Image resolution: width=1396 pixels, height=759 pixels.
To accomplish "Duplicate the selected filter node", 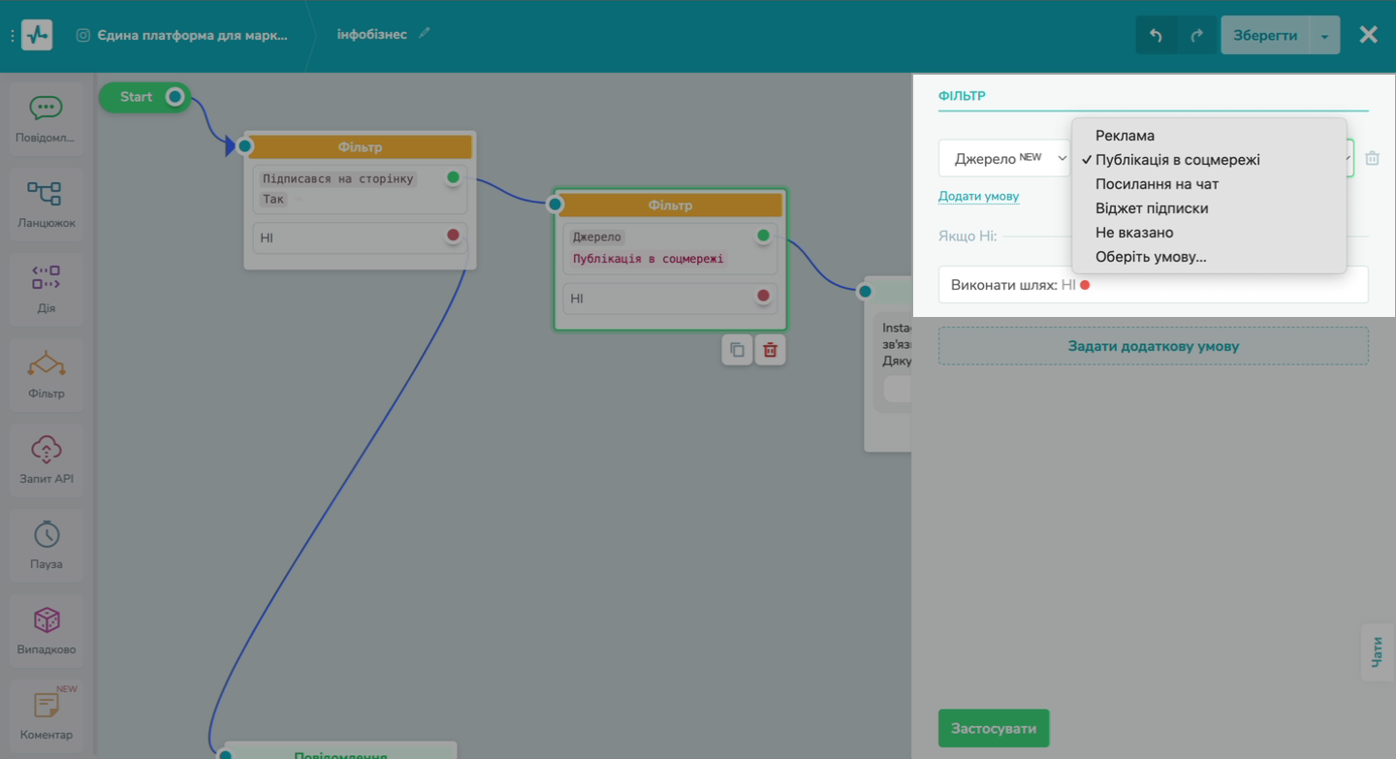I will (737, 350).
